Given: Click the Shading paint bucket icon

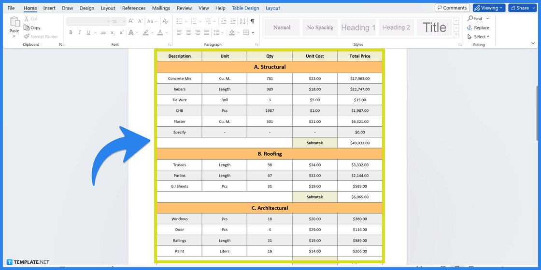Looking at the screenshot, I should tap(232, 32).
